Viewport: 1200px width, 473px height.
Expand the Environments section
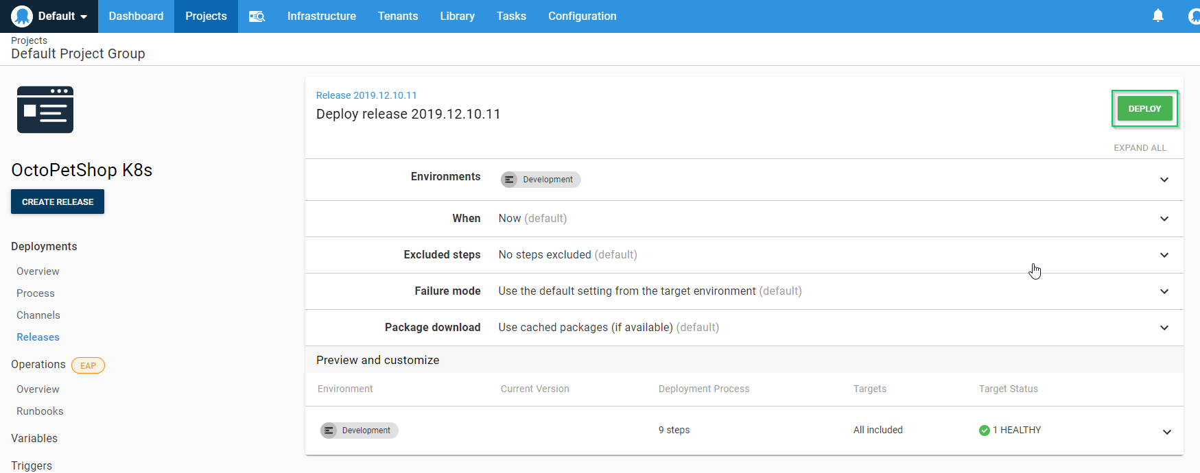pyautogui.click(x=1164, y=180)
